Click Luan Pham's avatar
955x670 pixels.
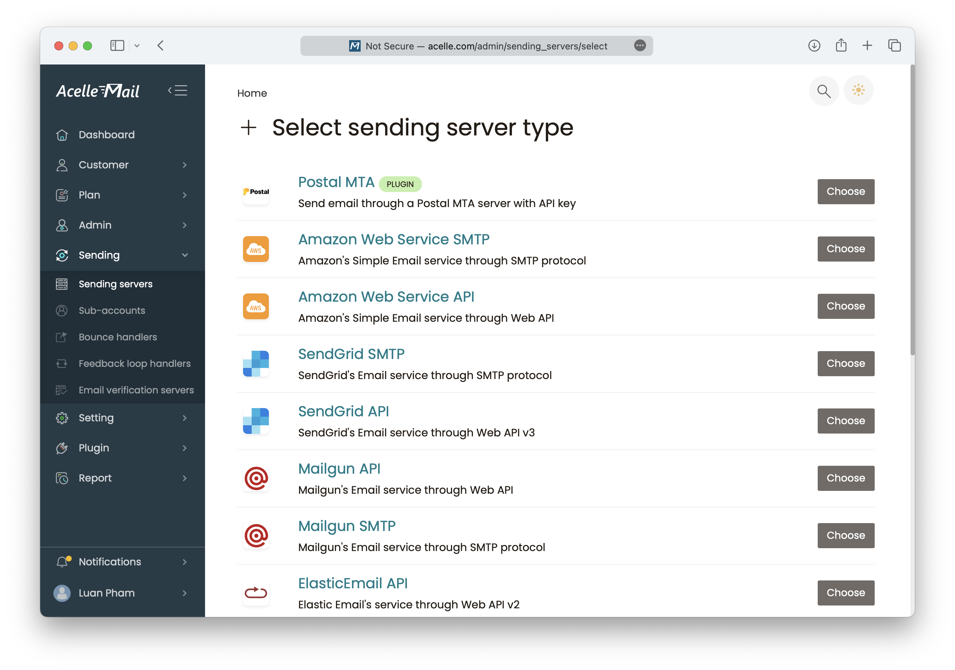point(62,593)
